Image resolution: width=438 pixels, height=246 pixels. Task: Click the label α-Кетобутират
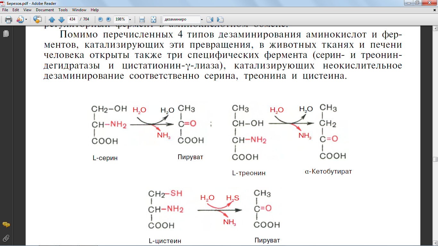pos(328,171)
